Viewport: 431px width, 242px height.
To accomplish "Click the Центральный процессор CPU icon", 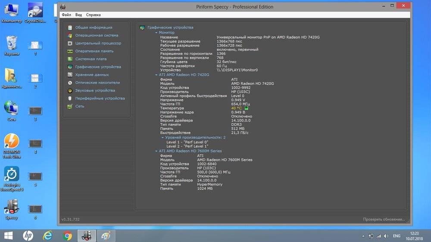I will (70, 43).
